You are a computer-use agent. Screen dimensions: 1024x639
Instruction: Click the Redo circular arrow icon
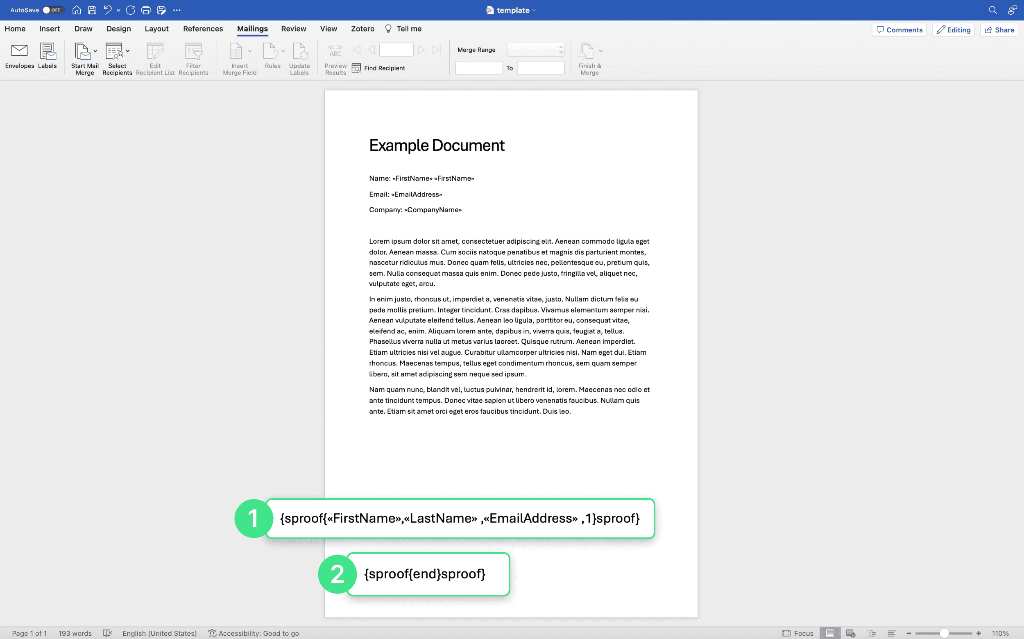131,10
